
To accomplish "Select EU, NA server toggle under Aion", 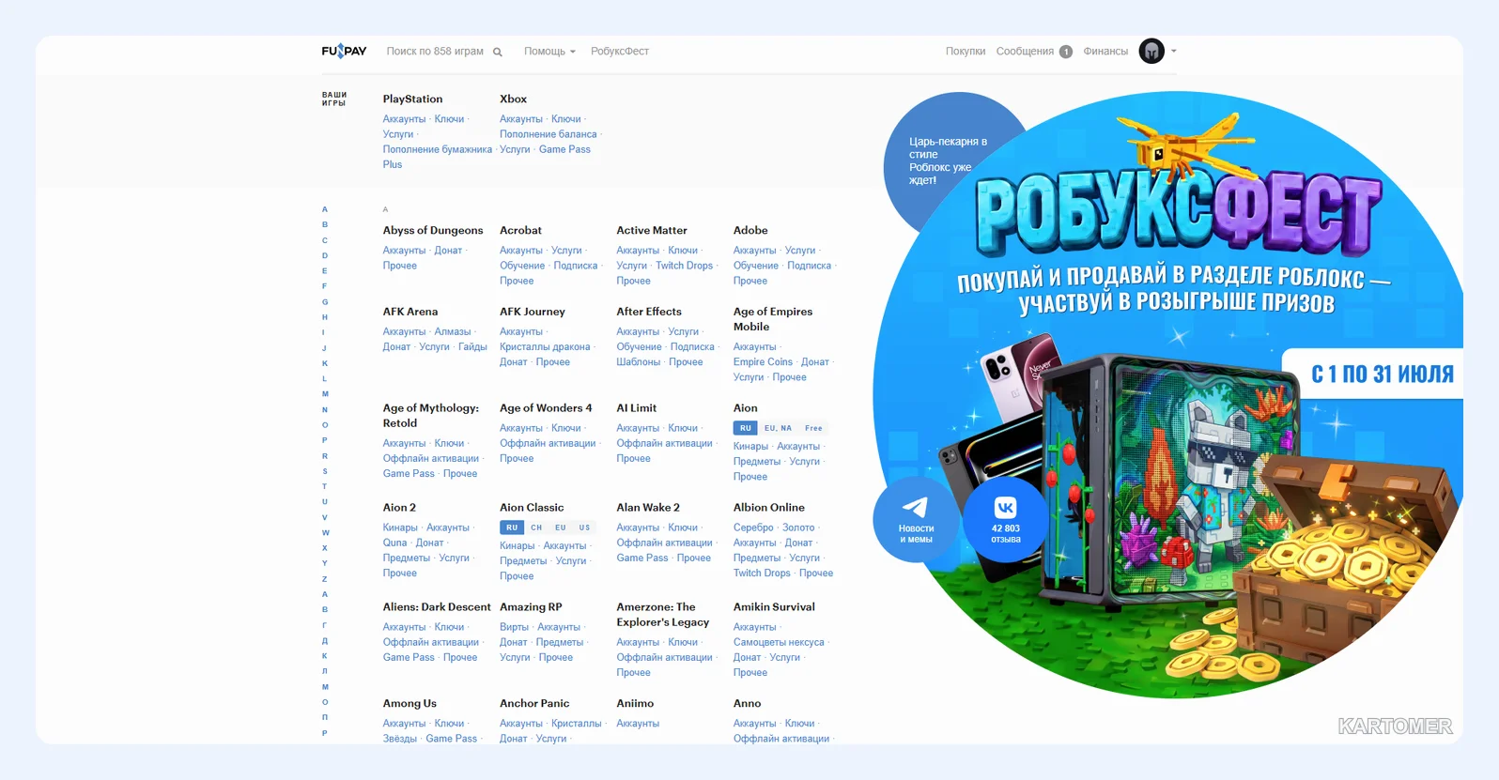I will 778,428.
